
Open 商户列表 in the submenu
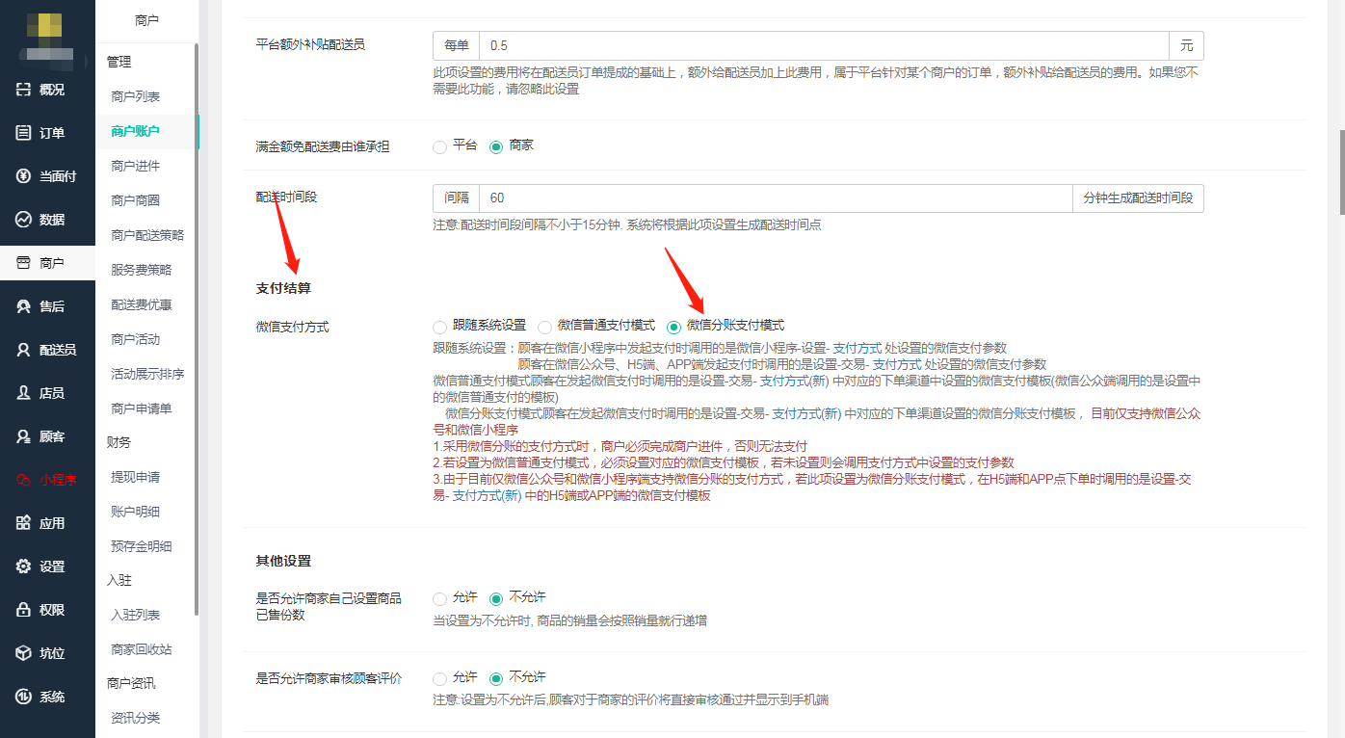point(135,96)
